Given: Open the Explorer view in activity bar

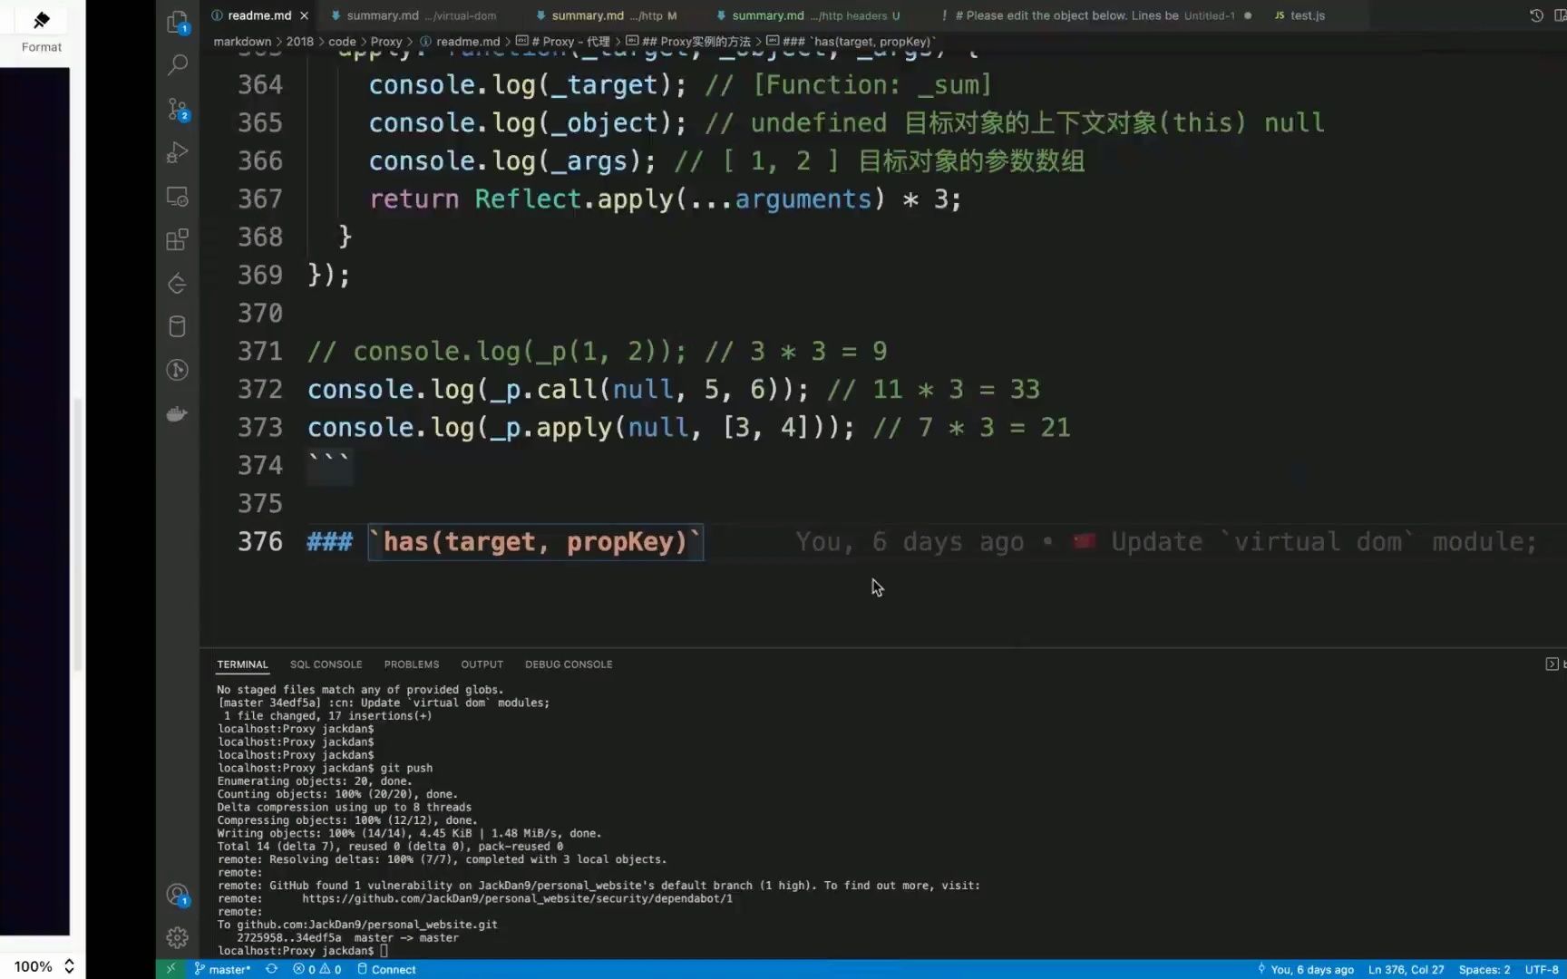Looking at the screenshot, I should [178, 22].
